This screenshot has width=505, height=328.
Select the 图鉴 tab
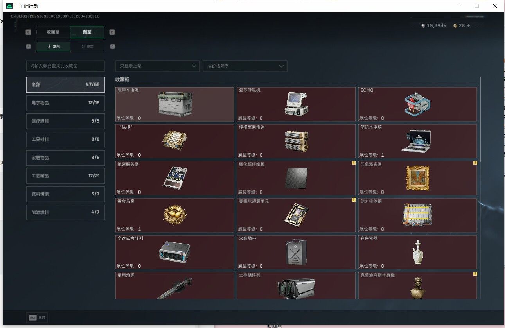click(87, 32)
